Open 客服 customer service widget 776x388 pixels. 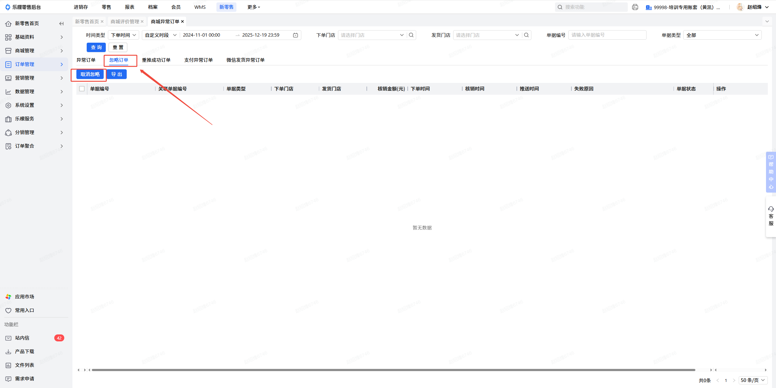pyautogui.click(x=771, y=216)
